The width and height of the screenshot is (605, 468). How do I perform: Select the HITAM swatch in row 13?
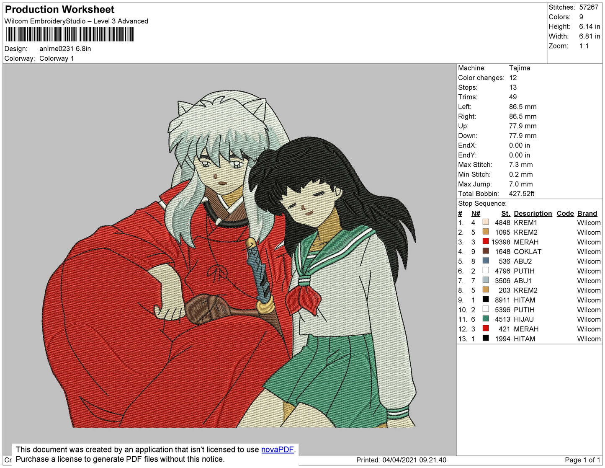[486, 338]
